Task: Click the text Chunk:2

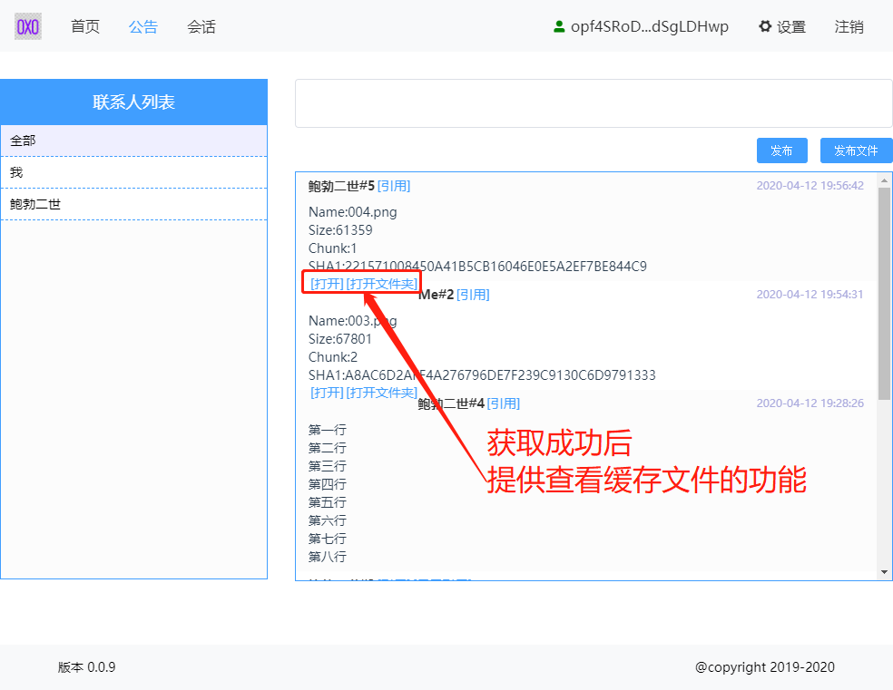Action: click(x=332, y=357)
